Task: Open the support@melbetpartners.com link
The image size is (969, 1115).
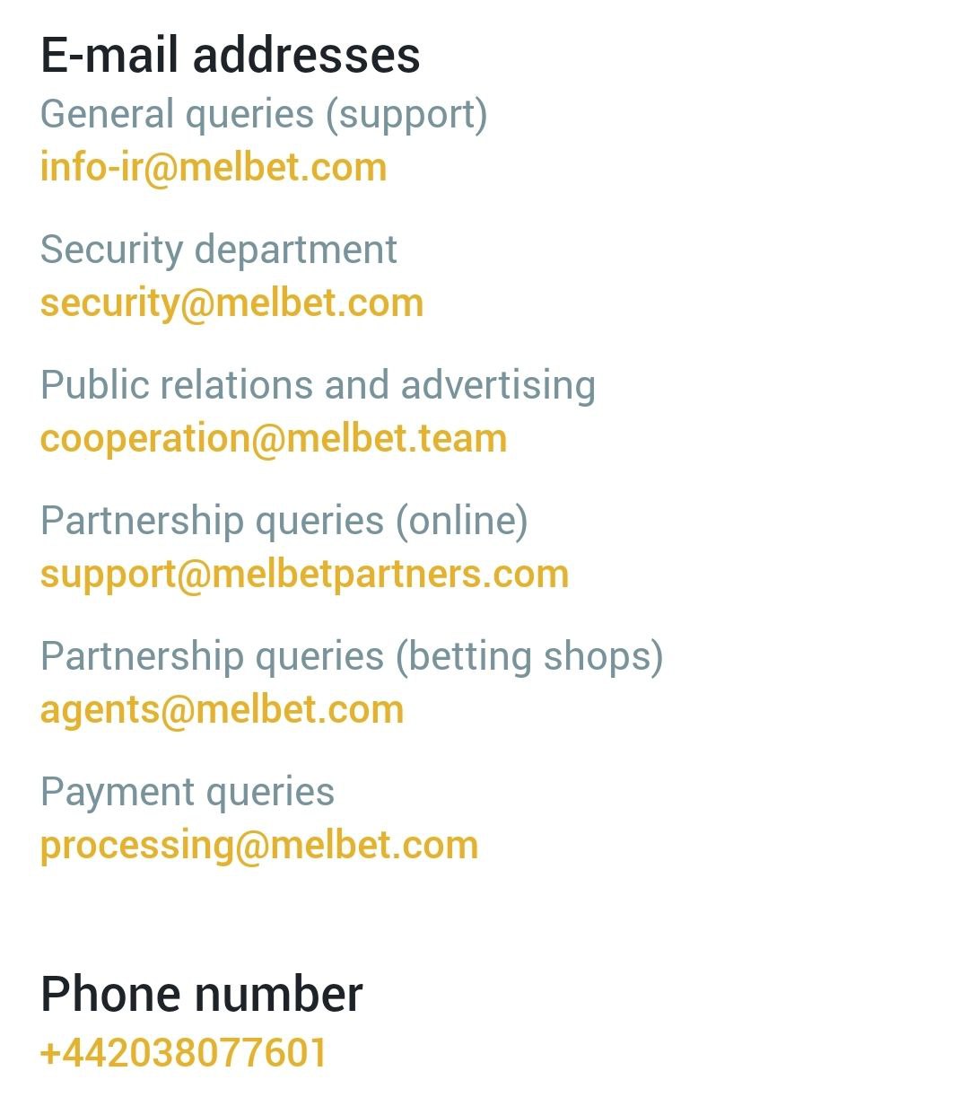Action: pyautogui.click(x=304, y=575)
